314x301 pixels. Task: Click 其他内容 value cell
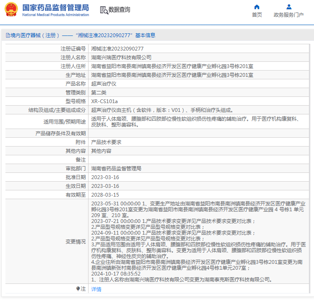101,151
